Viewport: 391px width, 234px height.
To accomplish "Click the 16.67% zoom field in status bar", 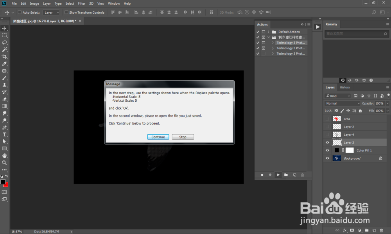I will pos(17,232).
